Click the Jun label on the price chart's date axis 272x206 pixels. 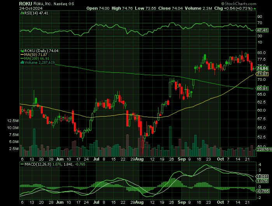[x=60, y=159]
